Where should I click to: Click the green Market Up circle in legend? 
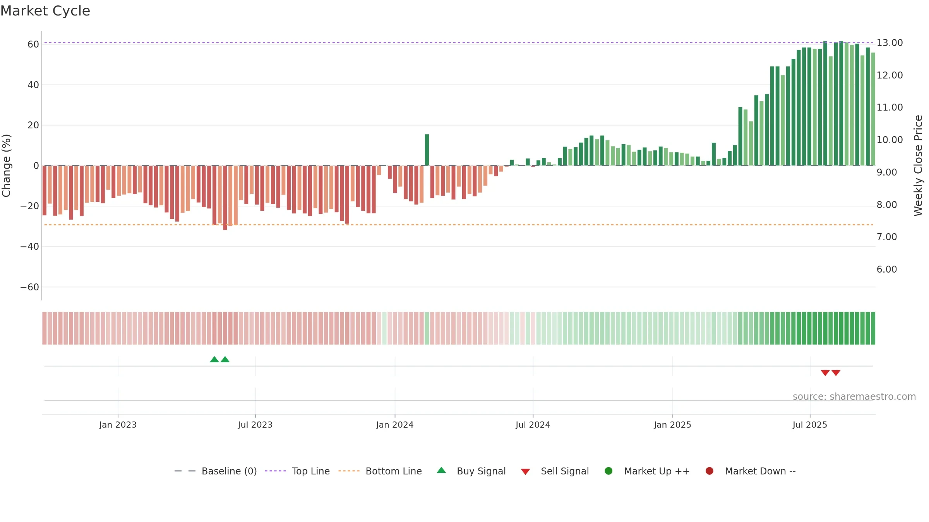608,471
